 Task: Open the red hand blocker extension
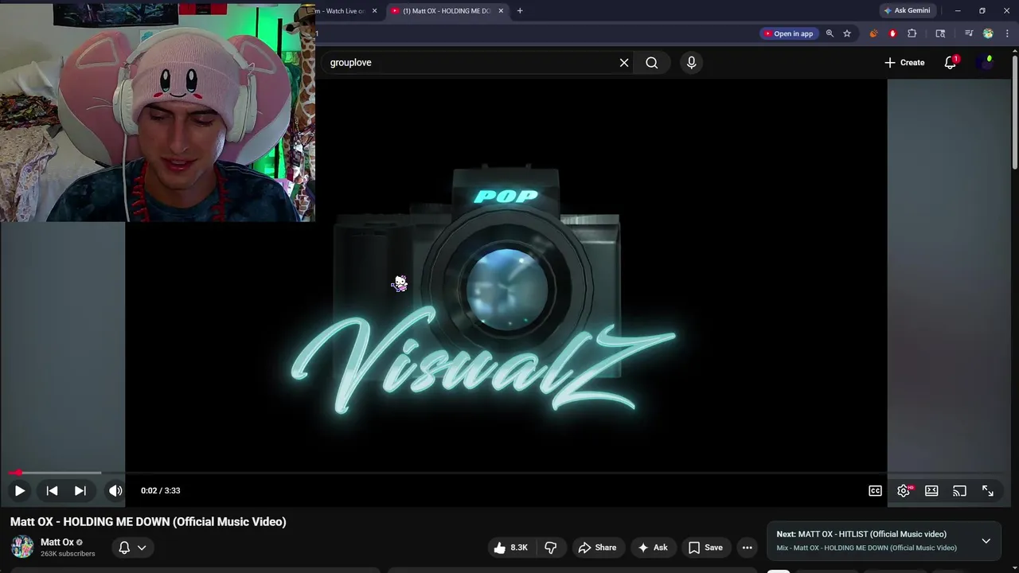point(892,33)
